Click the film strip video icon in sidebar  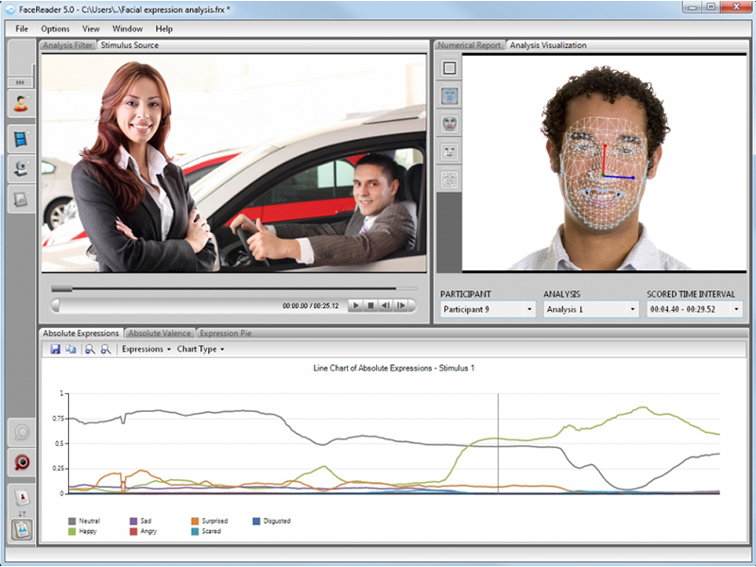pyautogui.click(x=21, y=138)
